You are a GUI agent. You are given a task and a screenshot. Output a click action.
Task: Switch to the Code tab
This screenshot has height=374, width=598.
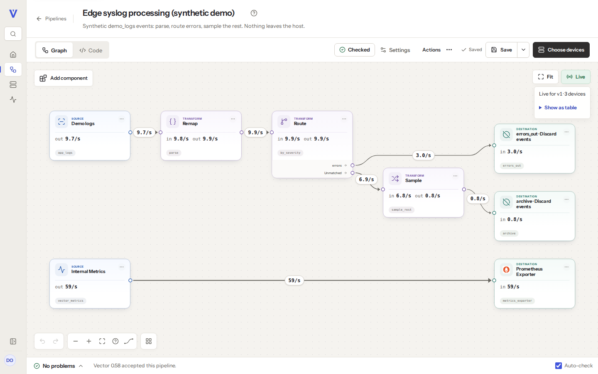(x=91, y=50)
